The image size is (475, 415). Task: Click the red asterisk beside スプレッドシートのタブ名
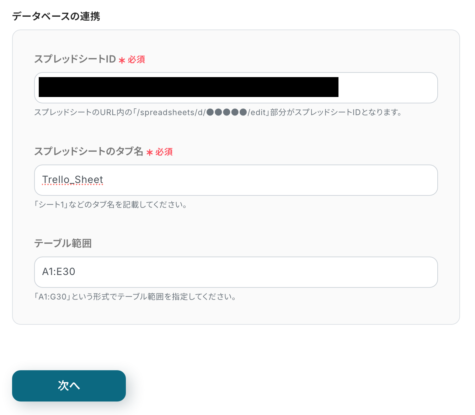tap(150, 153)
